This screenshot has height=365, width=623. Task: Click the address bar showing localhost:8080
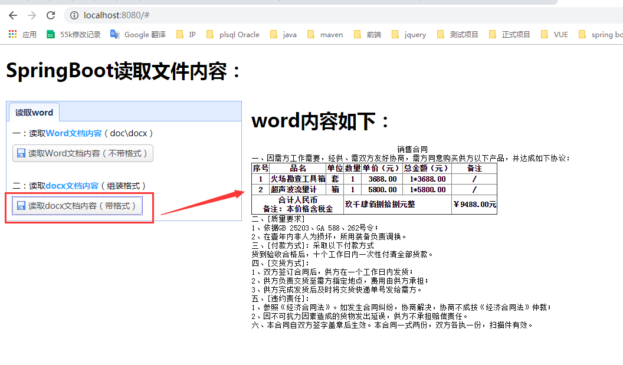coord(118,16)
